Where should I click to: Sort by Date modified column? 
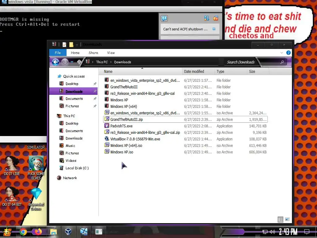(198, 72)
